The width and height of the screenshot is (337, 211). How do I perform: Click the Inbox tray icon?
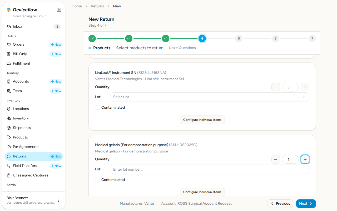click(x=9, y=27)
